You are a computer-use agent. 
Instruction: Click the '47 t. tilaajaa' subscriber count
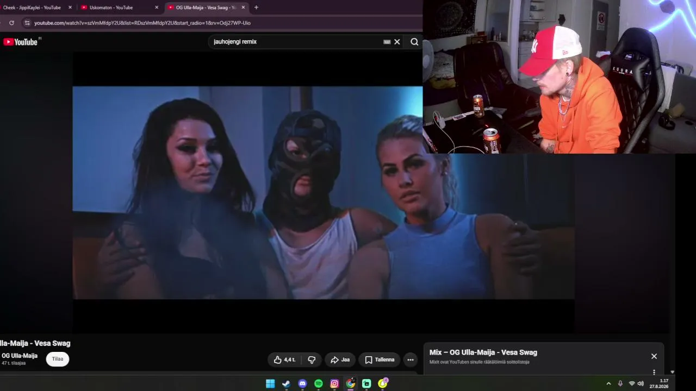[14, 363]
